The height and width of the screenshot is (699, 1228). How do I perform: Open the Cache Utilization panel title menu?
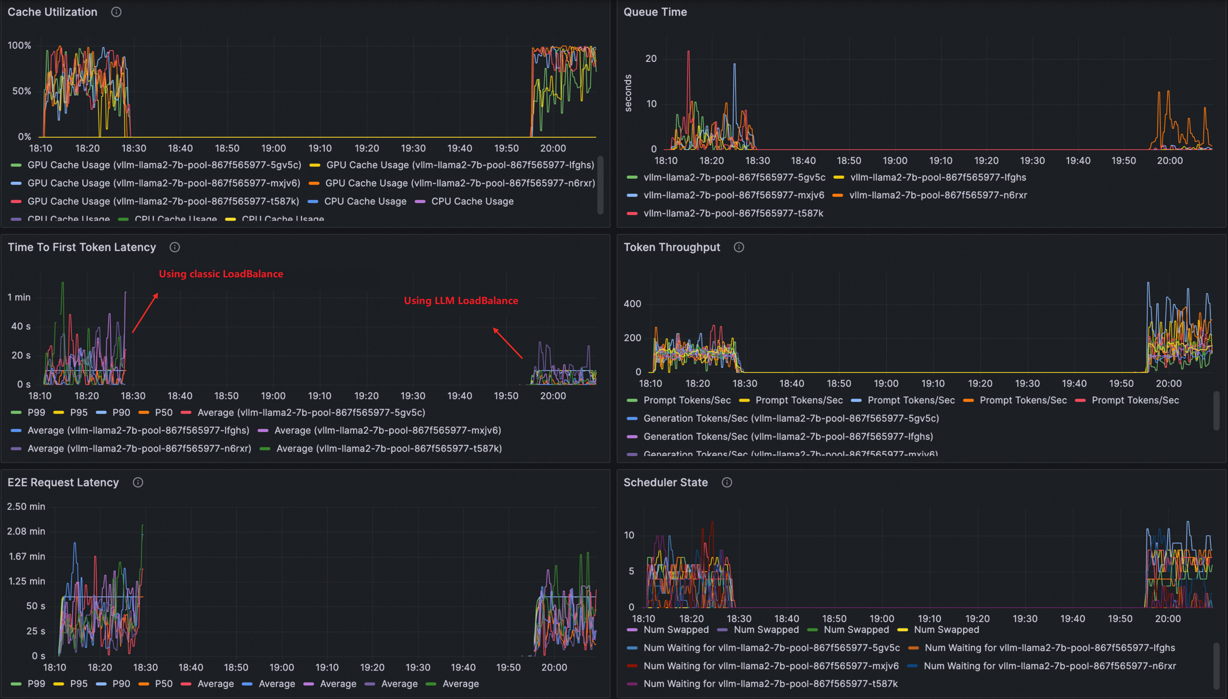[52, 12]
